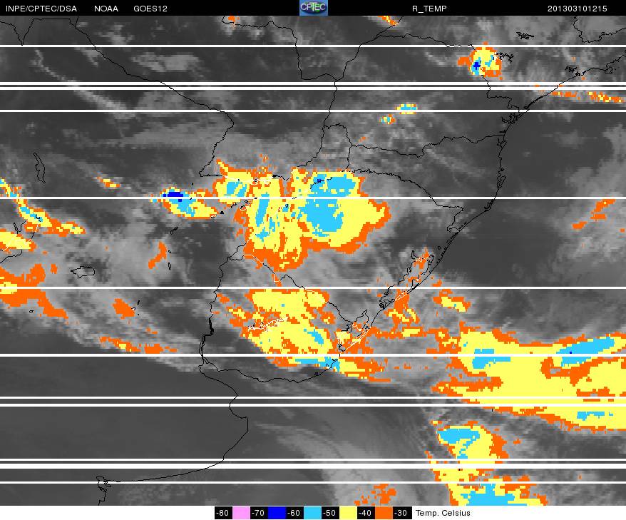Click the CPTEC logo in header
The image size is (626, 520).
[314, 8]
